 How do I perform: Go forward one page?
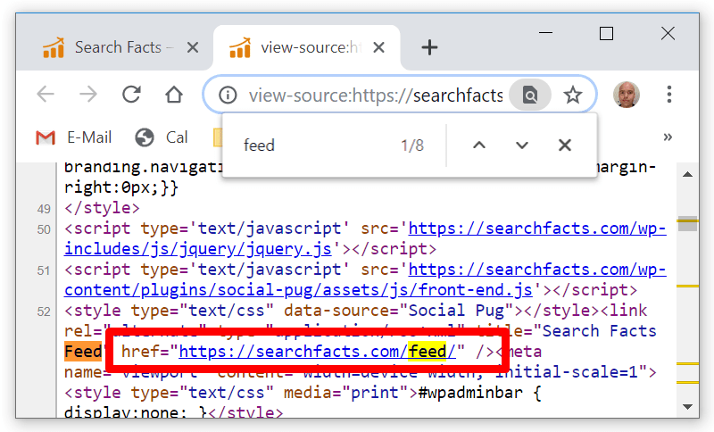click(87, 95)
